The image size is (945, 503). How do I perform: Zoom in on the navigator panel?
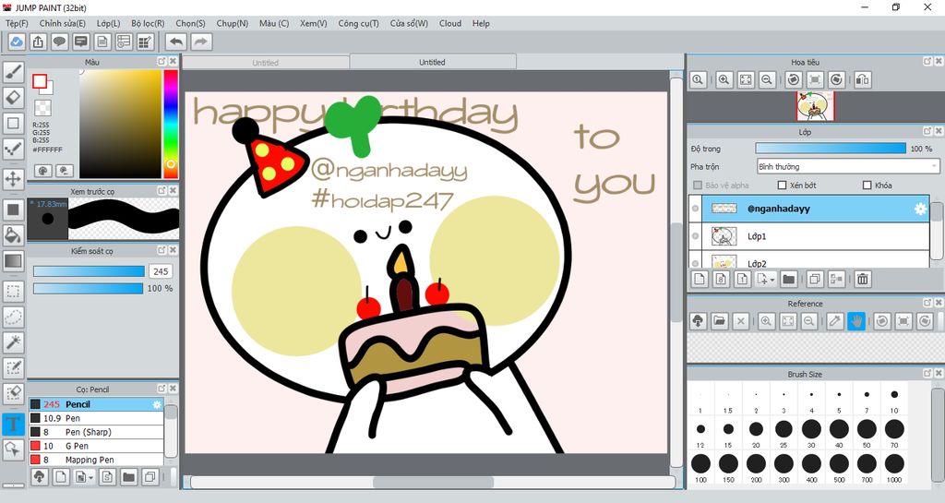pyautogui.click(x=724, y=79)
